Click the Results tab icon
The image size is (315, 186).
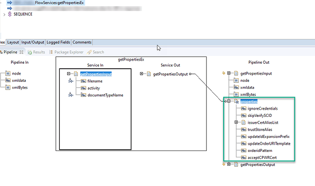(30, 52)
